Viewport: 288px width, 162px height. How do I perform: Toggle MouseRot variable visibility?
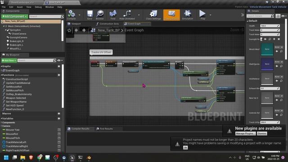tap(59, 134)
